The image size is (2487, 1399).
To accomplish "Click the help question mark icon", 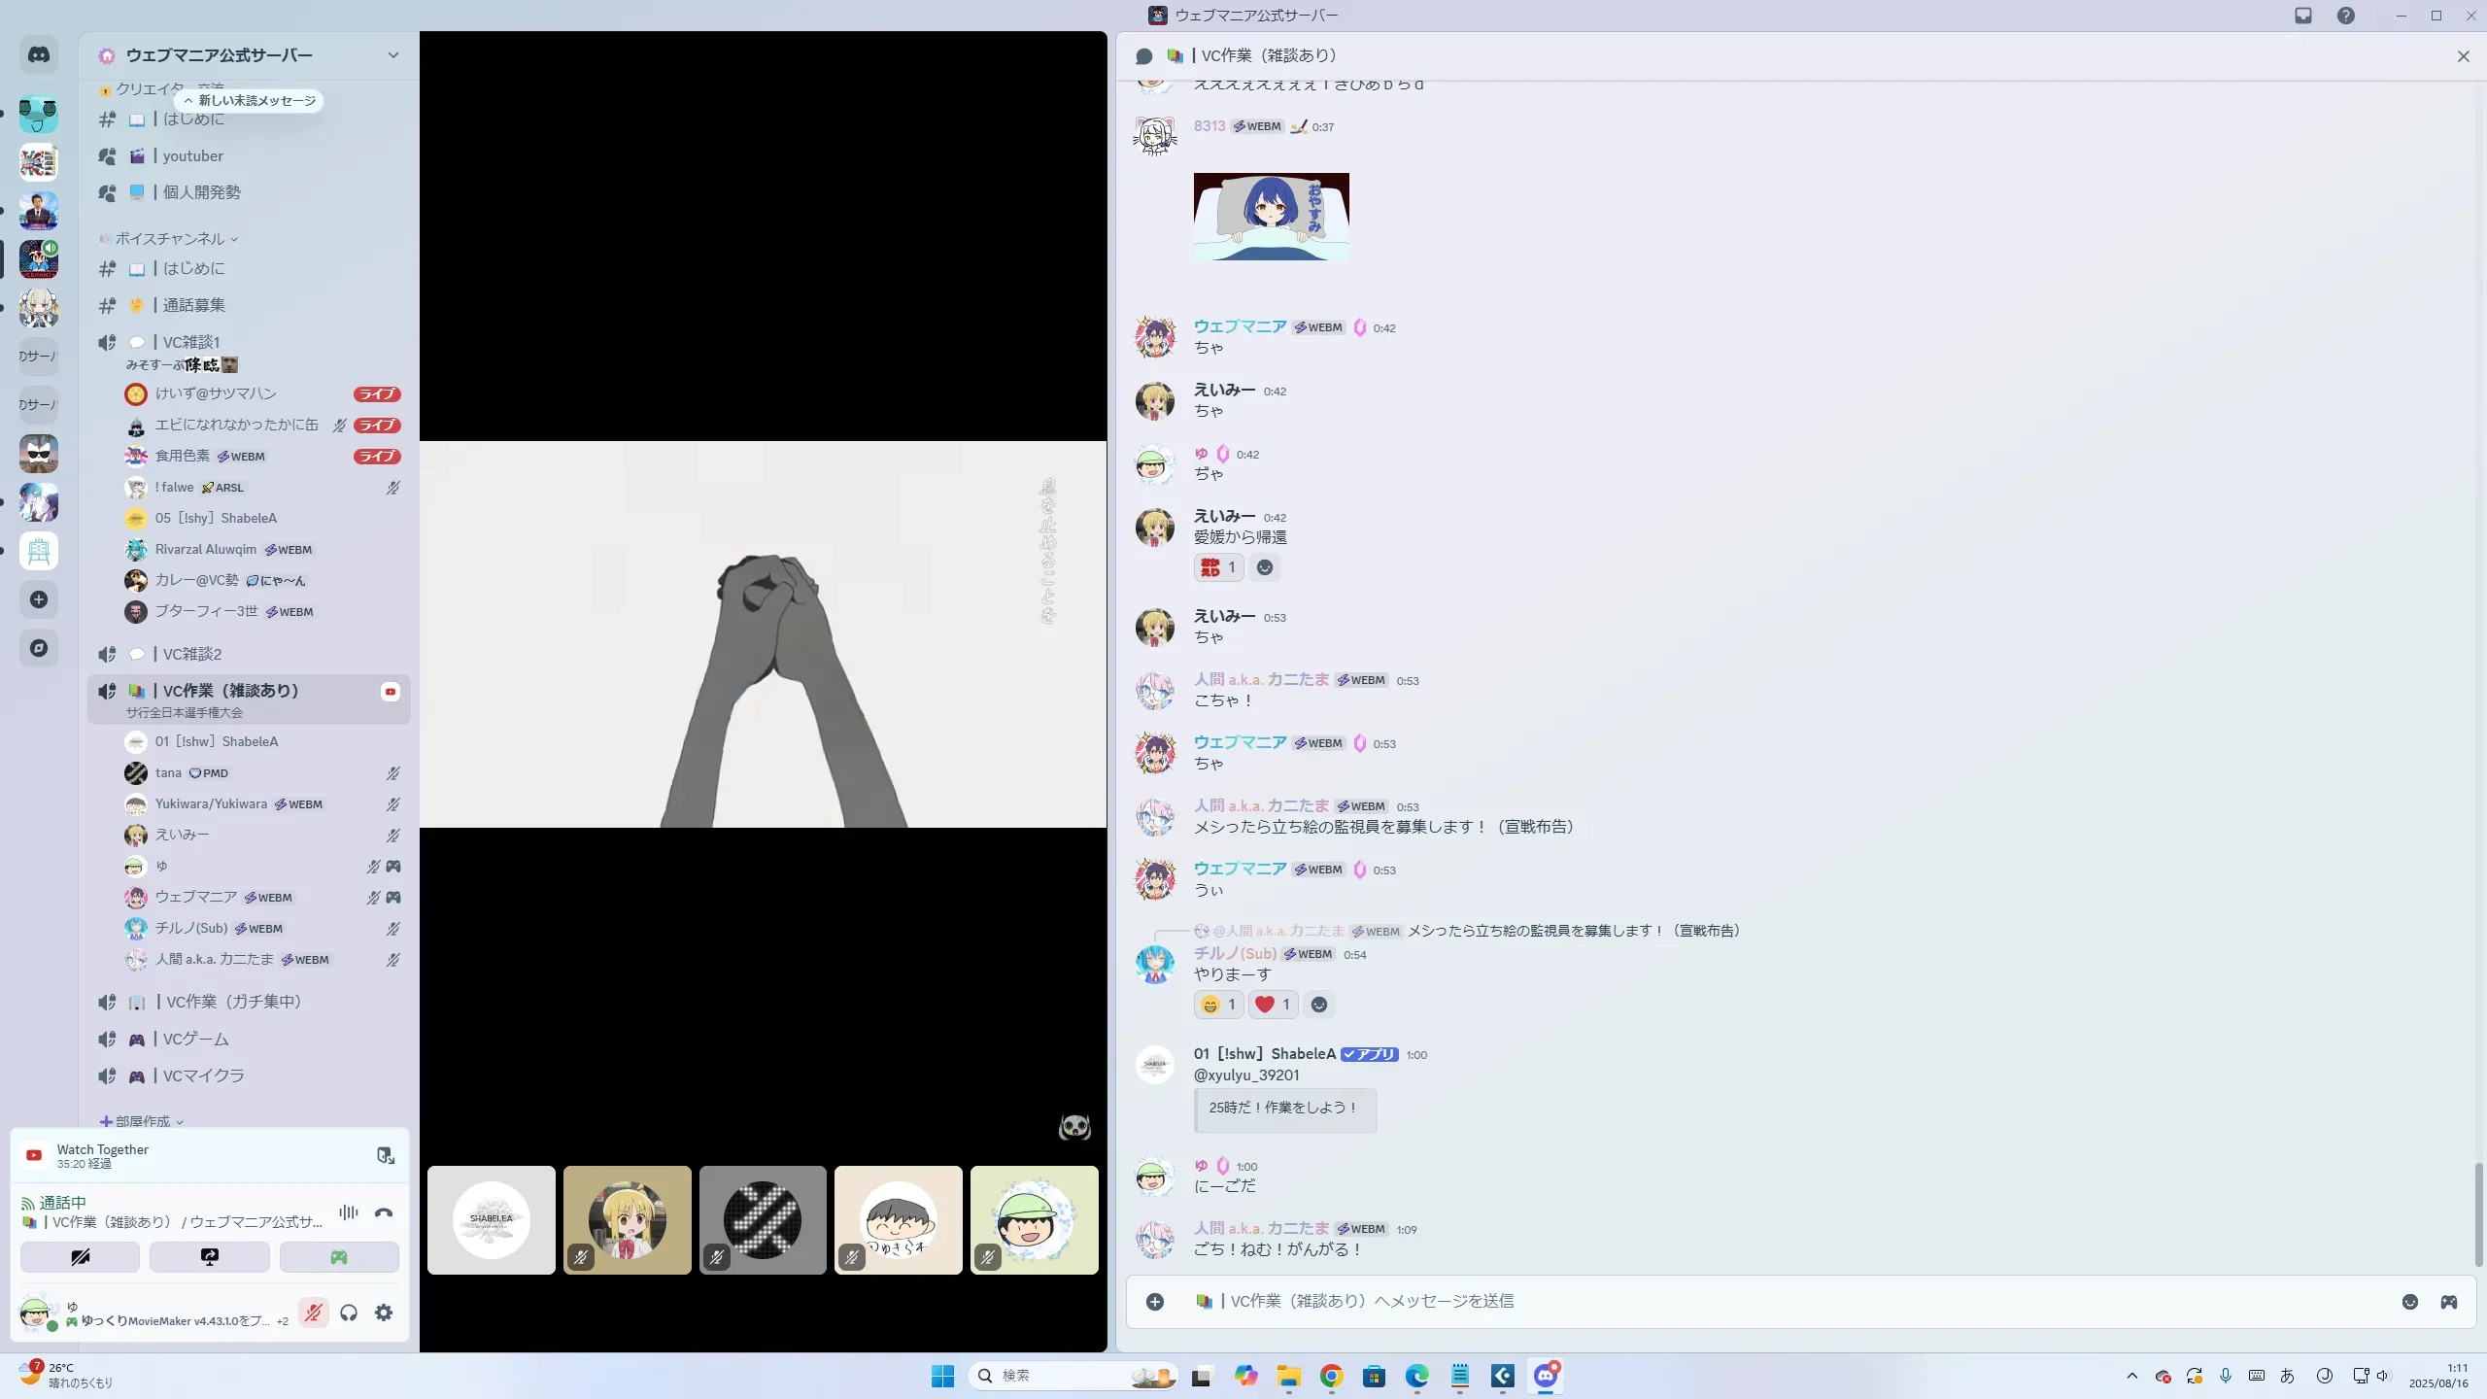I will click(x=2346, y=16).
